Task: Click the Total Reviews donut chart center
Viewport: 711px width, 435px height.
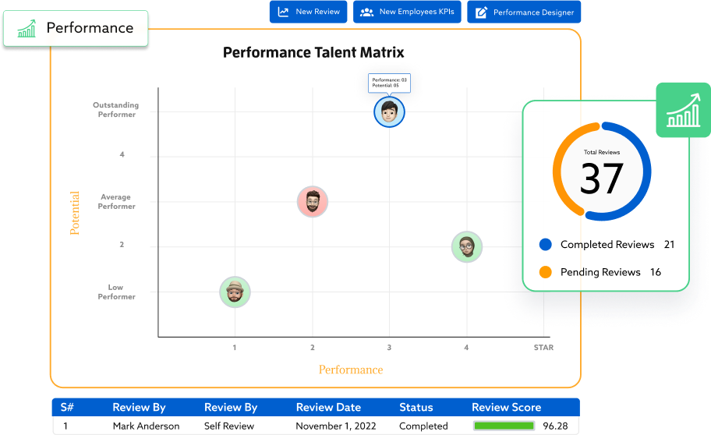Action: click(x=601, y=172)
